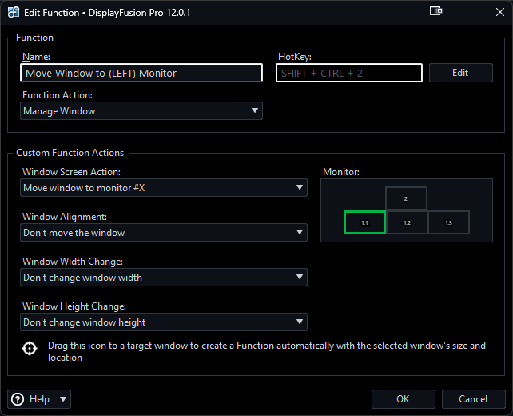Viewport: 513px width, 416px height.
Task: Pick monitor 1.3 in the Monitor layout
Action: click(448, 222)
